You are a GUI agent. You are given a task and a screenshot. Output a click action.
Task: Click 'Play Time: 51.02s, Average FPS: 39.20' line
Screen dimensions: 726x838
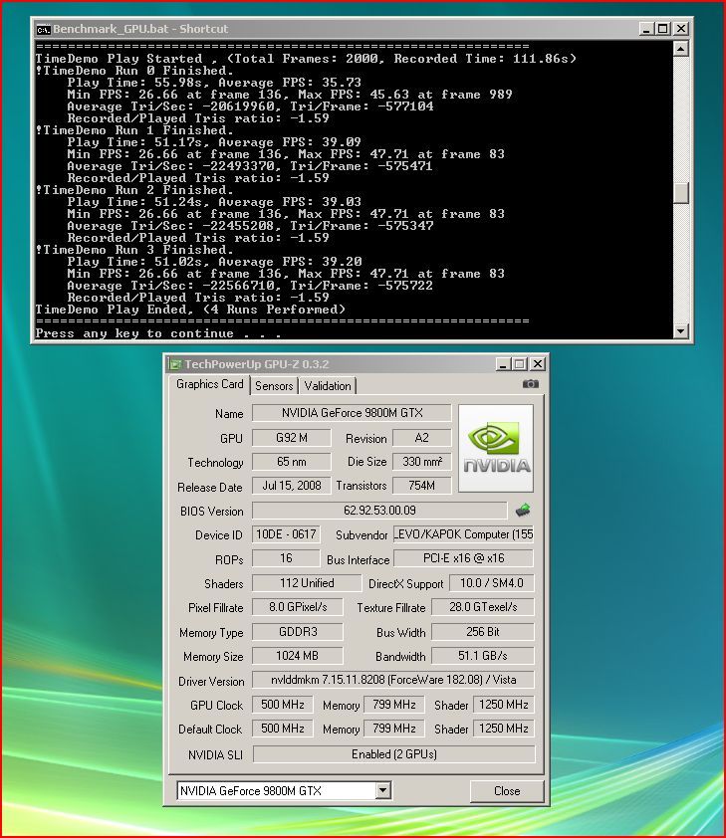click(x=214, y=262)
